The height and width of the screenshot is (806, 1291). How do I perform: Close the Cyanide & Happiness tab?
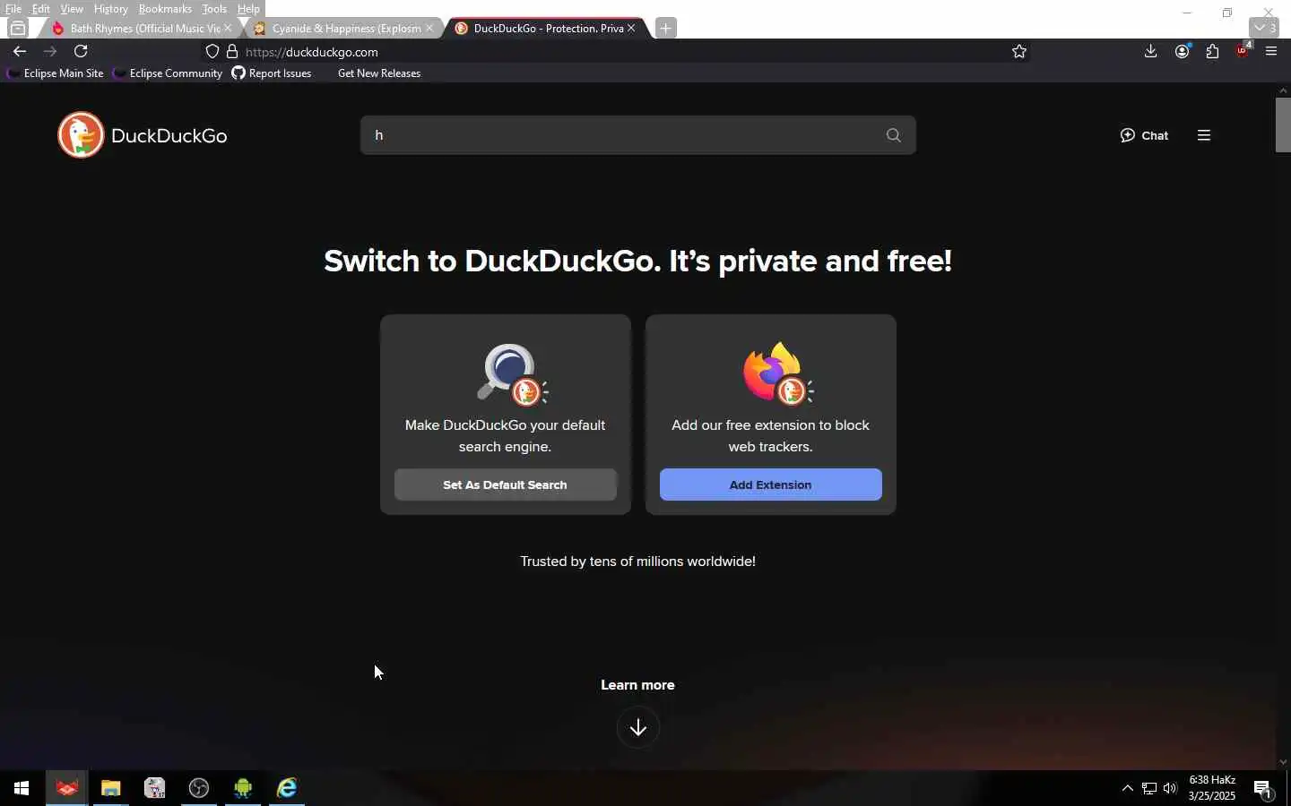pyautogui.click(x=429, y=28)
